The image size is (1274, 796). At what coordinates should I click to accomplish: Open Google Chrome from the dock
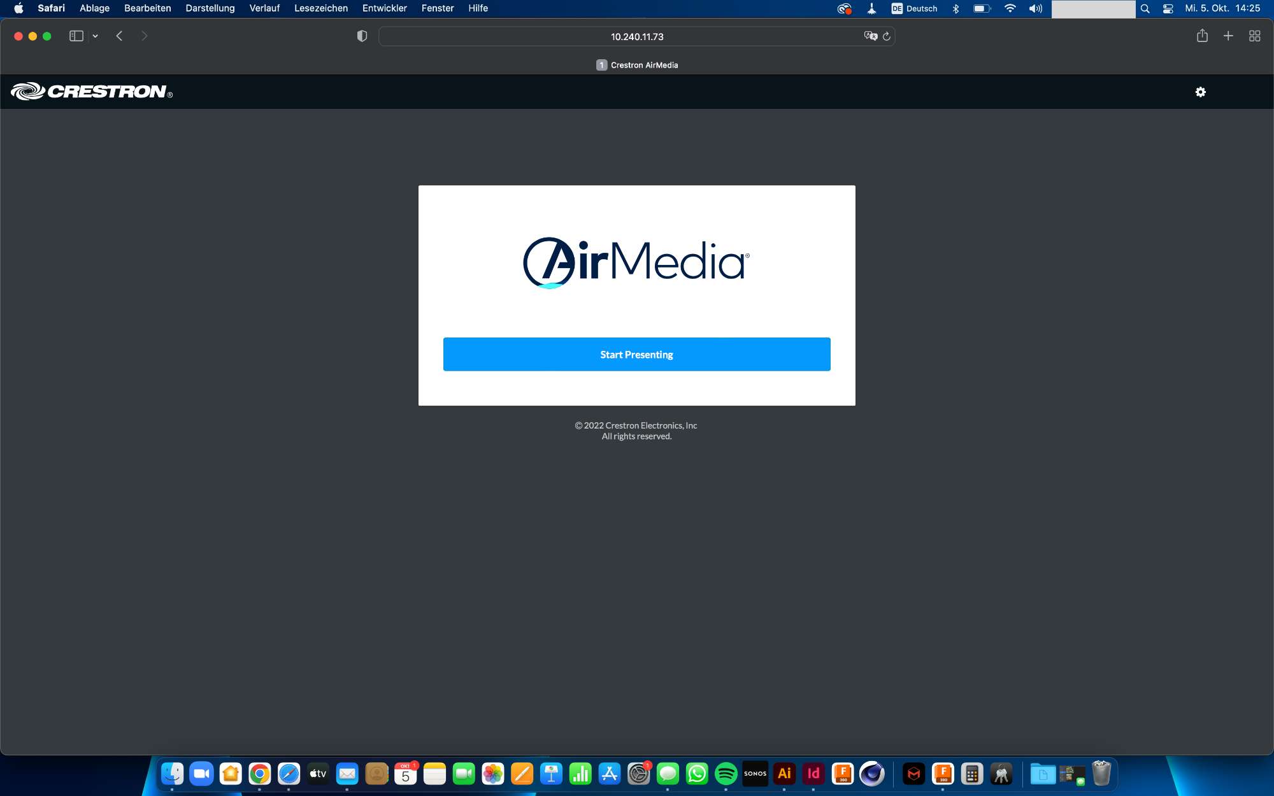tap(260, 774)
